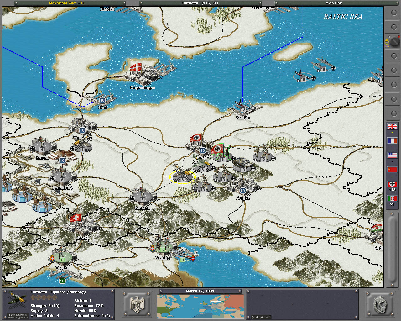
Task: Click the fighter plane portrait in unit panel
Action: [17, 301]
